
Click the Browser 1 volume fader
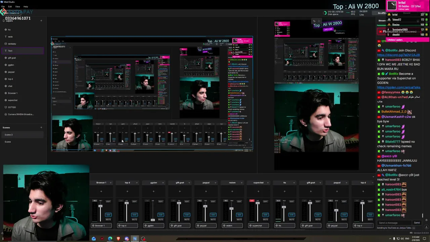[100, 206]
